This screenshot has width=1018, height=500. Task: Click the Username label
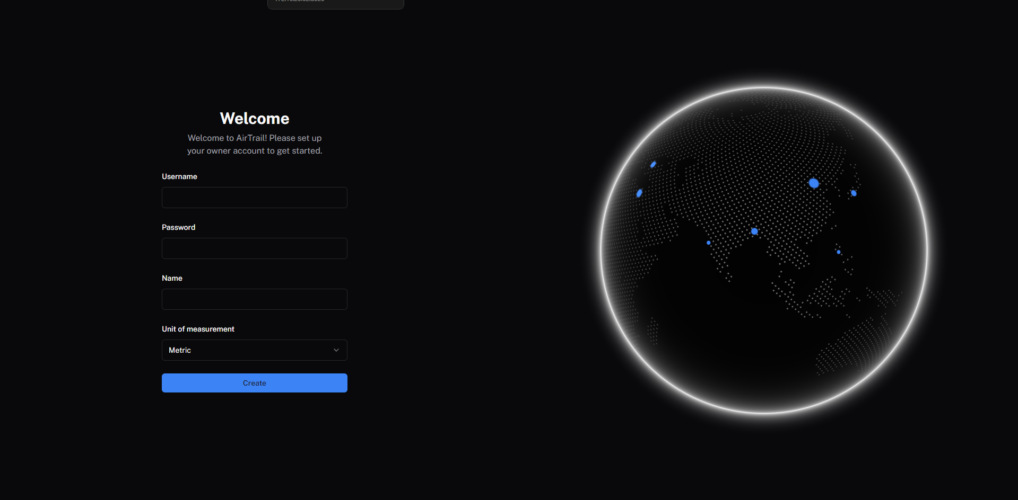[179, 176]
